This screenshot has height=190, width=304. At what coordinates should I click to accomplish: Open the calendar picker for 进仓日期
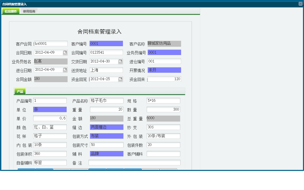[64, 70]
